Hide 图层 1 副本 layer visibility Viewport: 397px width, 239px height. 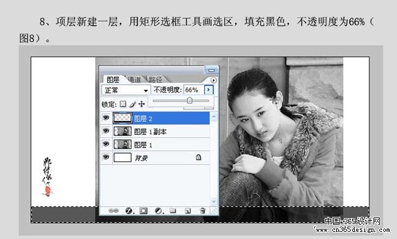(106, 131)
